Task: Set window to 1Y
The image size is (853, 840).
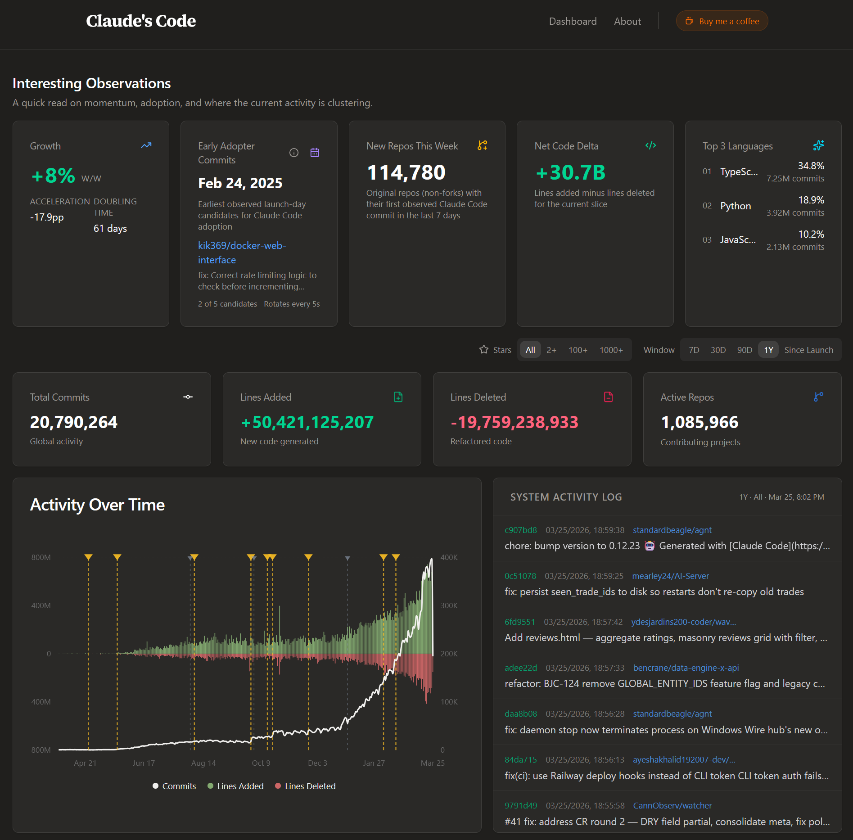Action: pos(768,350)
